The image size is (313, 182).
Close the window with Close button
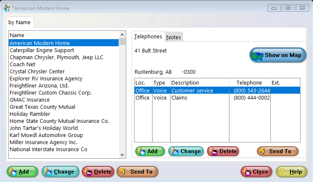coord(256,172)
